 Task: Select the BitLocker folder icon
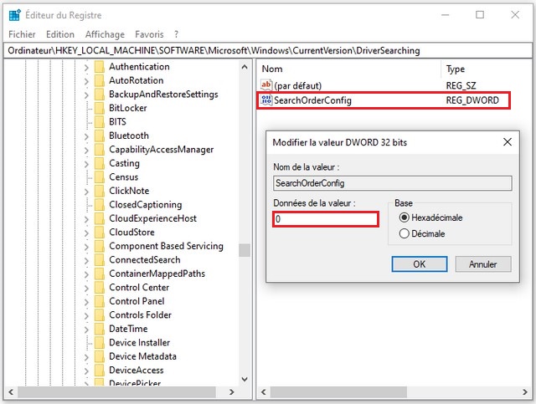(x=99, y=108)
